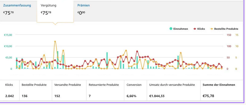
Task: Click the €75,78 amount under Zusammenfassung
Action: click(x=9, y=13)
